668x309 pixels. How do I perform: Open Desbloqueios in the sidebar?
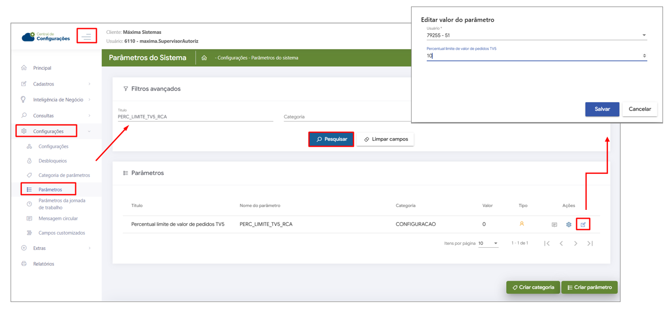click(x=53, y=161)
